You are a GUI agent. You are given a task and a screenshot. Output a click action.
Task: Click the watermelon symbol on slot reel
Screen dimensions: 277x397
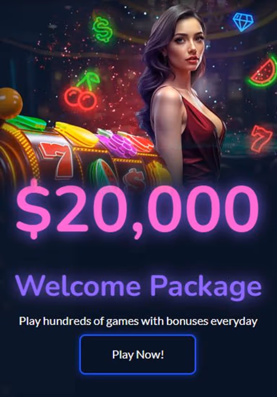pyautogui.click(x=103, y=171)
